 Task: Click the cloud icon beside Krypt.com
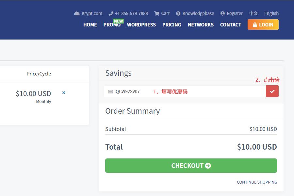pos(77,13)
